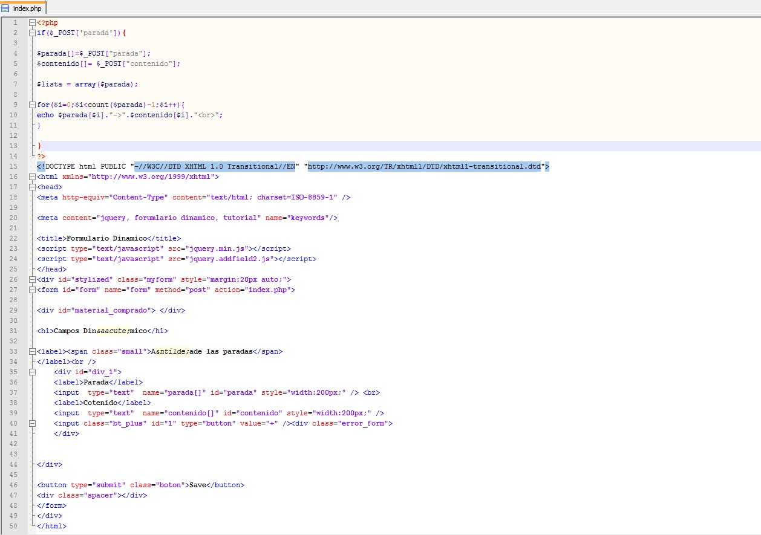Click the "$parada[]=$_POST["parada"];" line
Viewport: 761px width, 535px height.
94,53
